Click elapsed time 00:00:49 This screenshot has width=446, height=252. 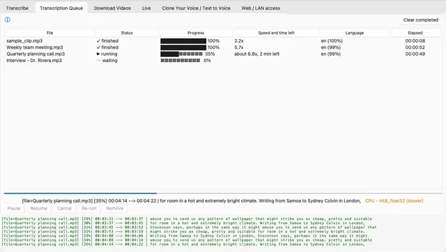tap(415, 54)
